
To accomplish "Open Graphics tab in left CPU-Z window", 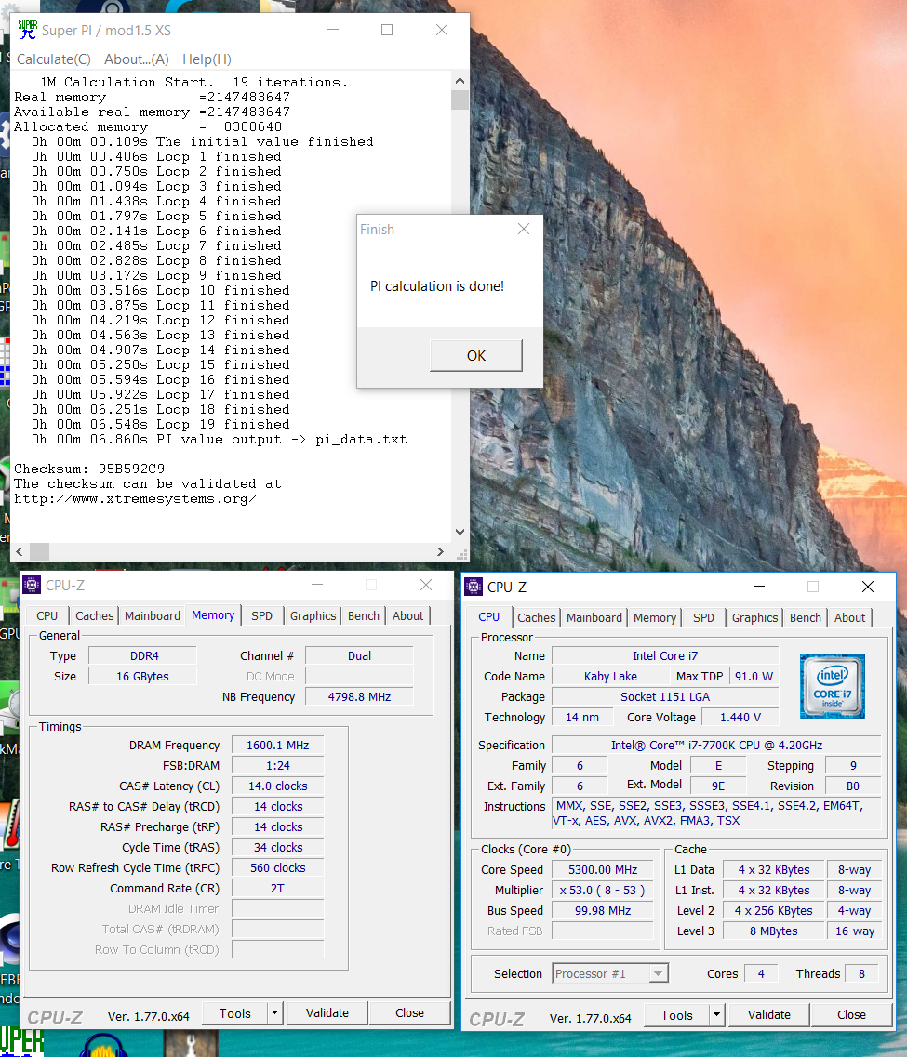I will click(313, 615).
